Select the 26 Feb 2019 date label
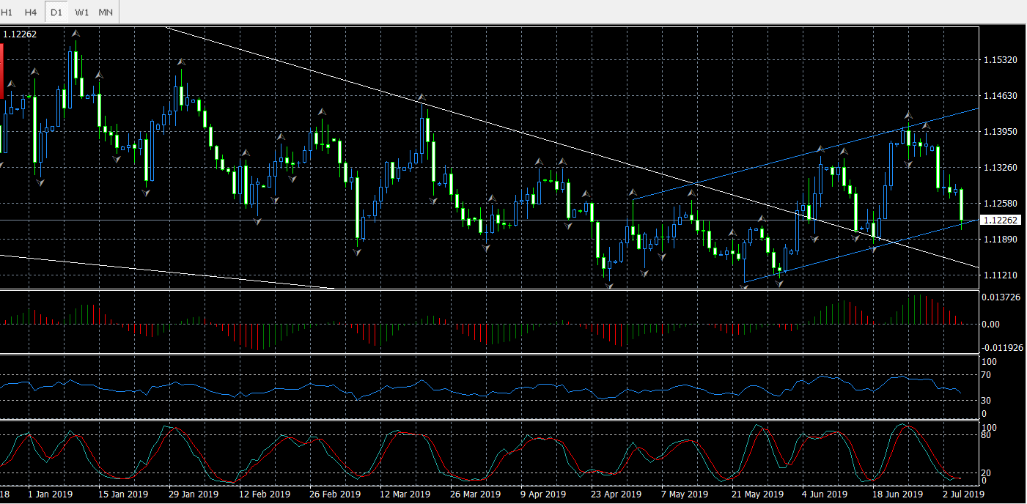The height and width of the screenshot is (504, 1027). tap(334, 494)
